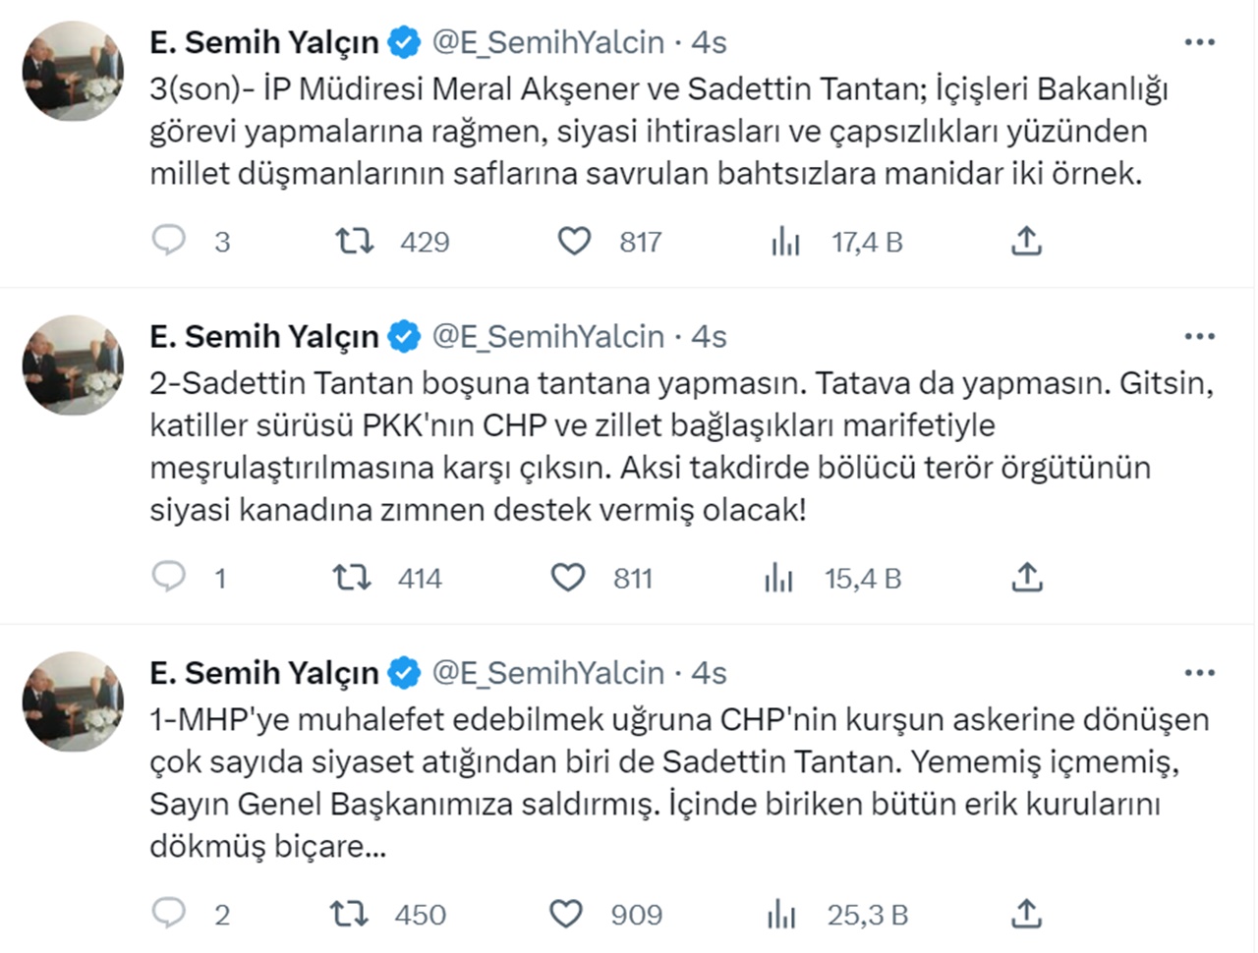1258x953 pixels.
Task: Share the bottom tweet via share icon
Action: point(1026,914)
